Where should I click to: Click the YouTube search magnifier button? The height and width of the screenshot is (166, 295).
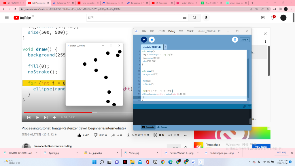coord(194,18)
